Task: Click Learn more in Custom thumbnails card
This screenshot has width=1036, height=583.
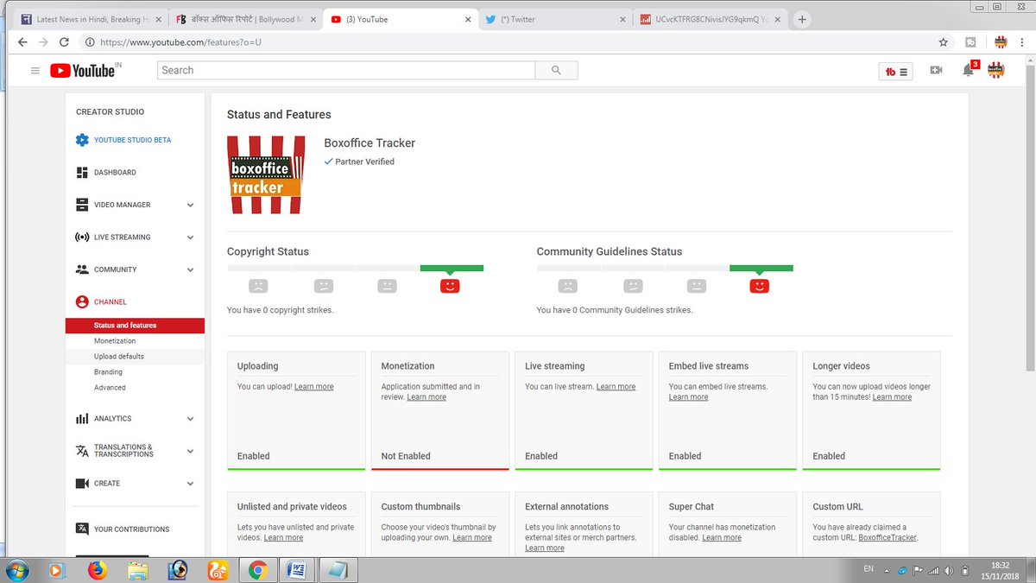Action: pyautogui.click(x=472, y=537)
